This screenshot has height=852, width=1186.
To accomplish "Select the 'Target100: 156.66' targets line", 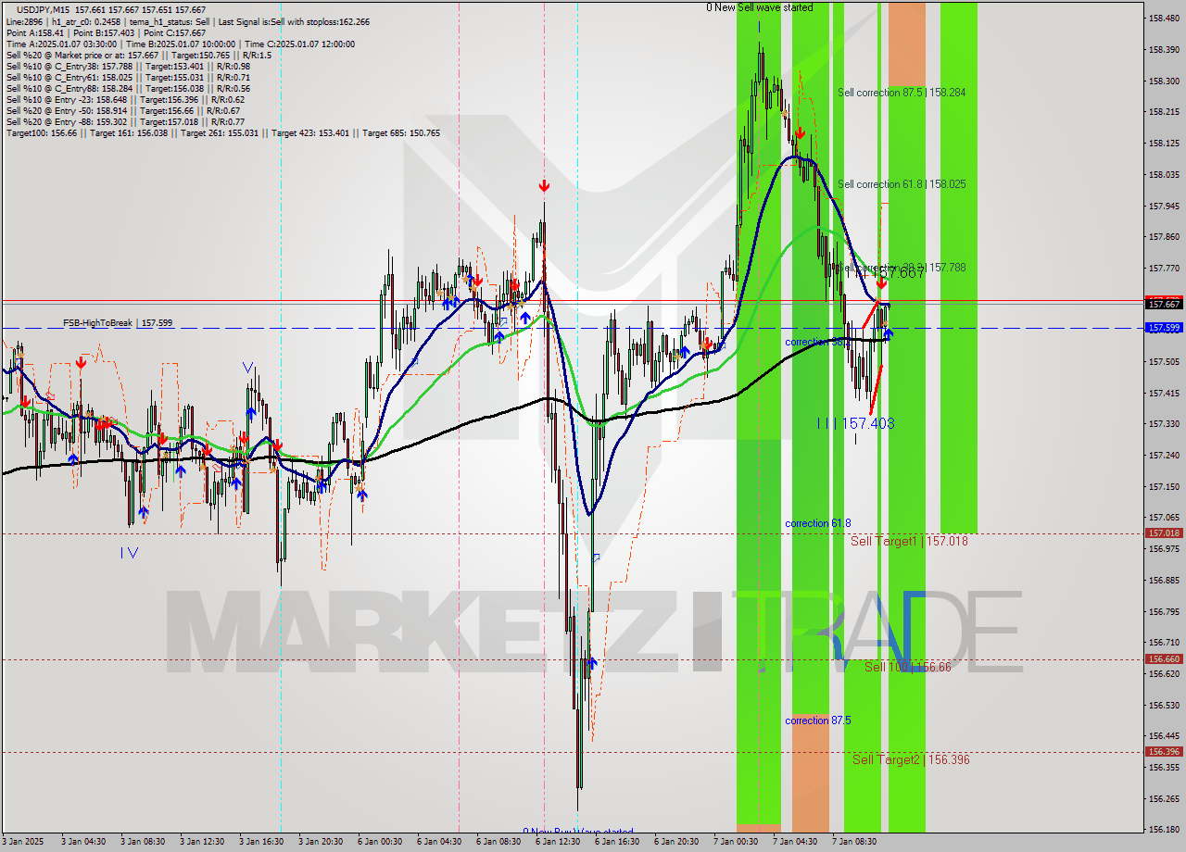I will [x=222, y=132].
